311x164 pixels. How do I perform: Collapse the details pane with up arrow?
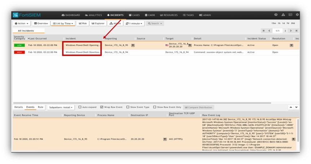coord(290,107)
